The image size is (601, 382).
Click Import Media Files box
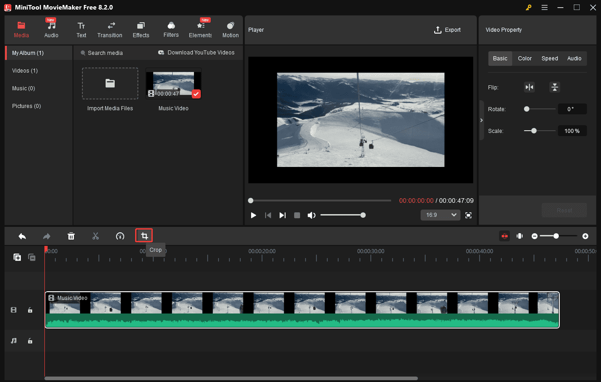110,83
